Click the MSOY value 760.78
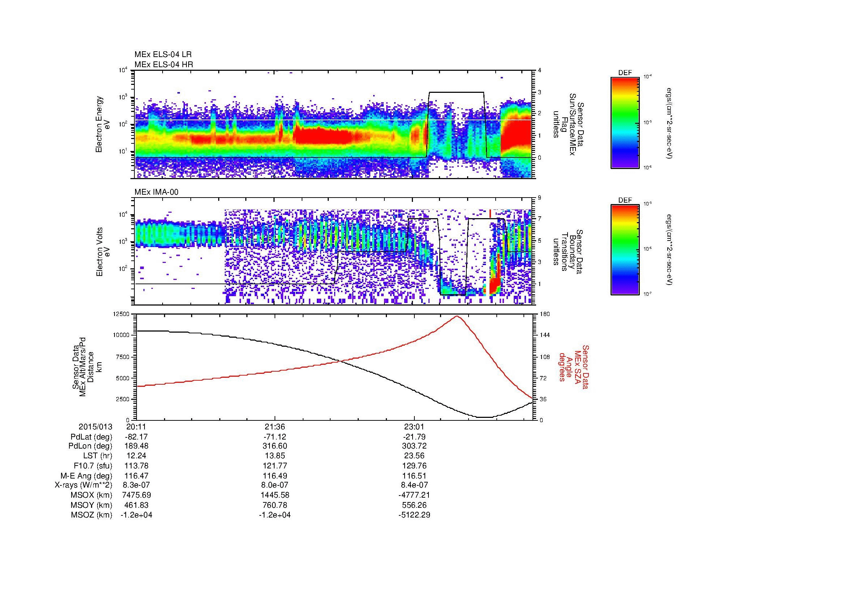Image resolution: width=845 pixels, height=597 pixels. pyautogui.click(x=275, y=505)
